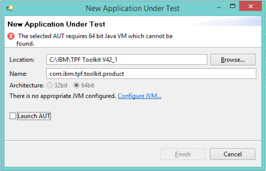This screenshot has height=171, width=266.
Task: Maximize the New Application Under Test dialog
Action: pyautogui.click(x=232, y=6)
